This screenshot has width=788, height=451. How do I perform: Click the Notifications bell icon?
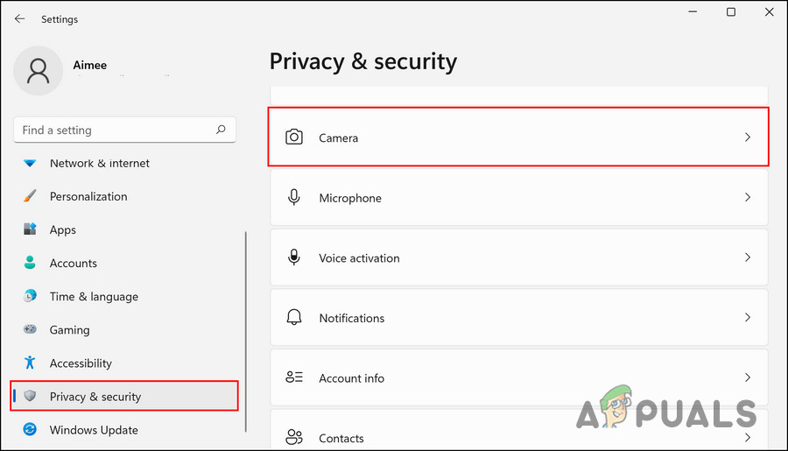[x=294, y=318]
